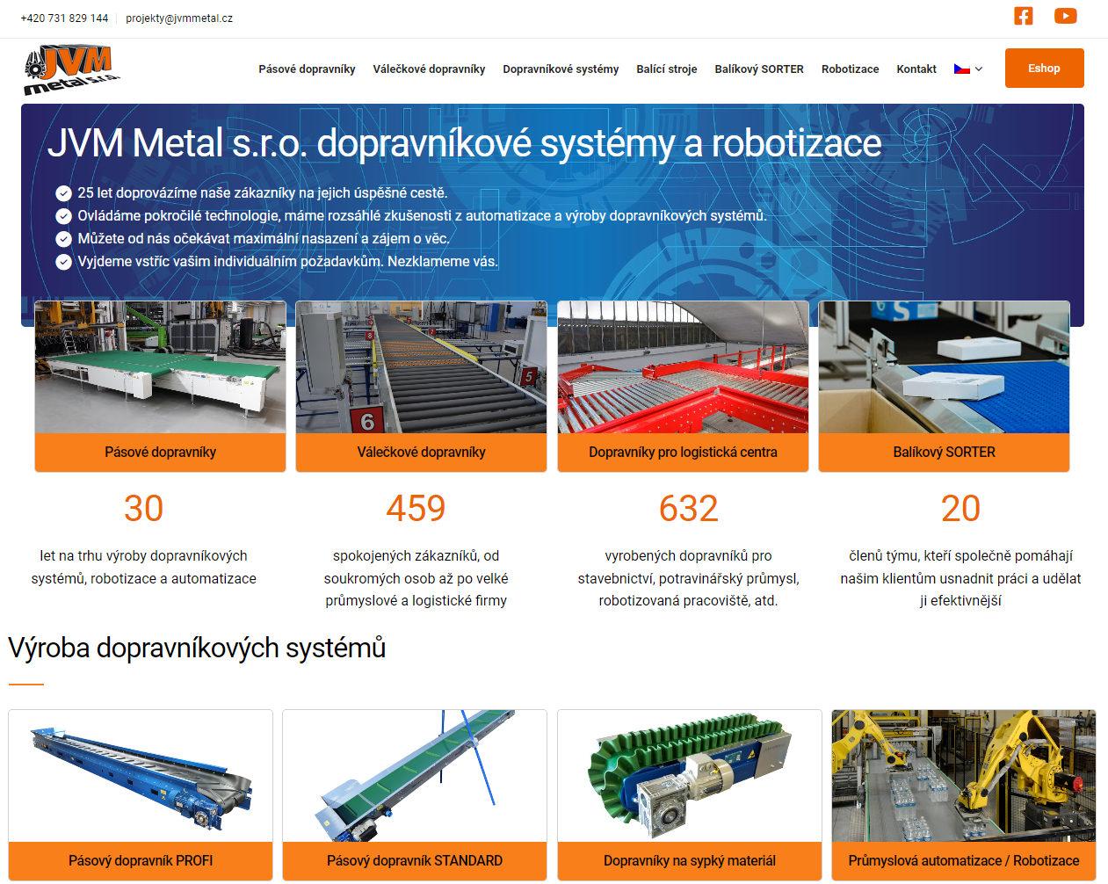Open Pásové dopravníky menu item
1108x884 pixels.
coord(307,69)
